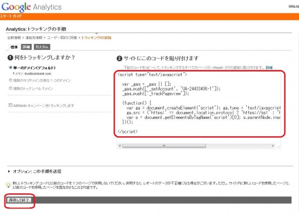The image size is (299, 216).
Task: Select single domain (デフォルト) radio option
Action: [x=11, y=67]
